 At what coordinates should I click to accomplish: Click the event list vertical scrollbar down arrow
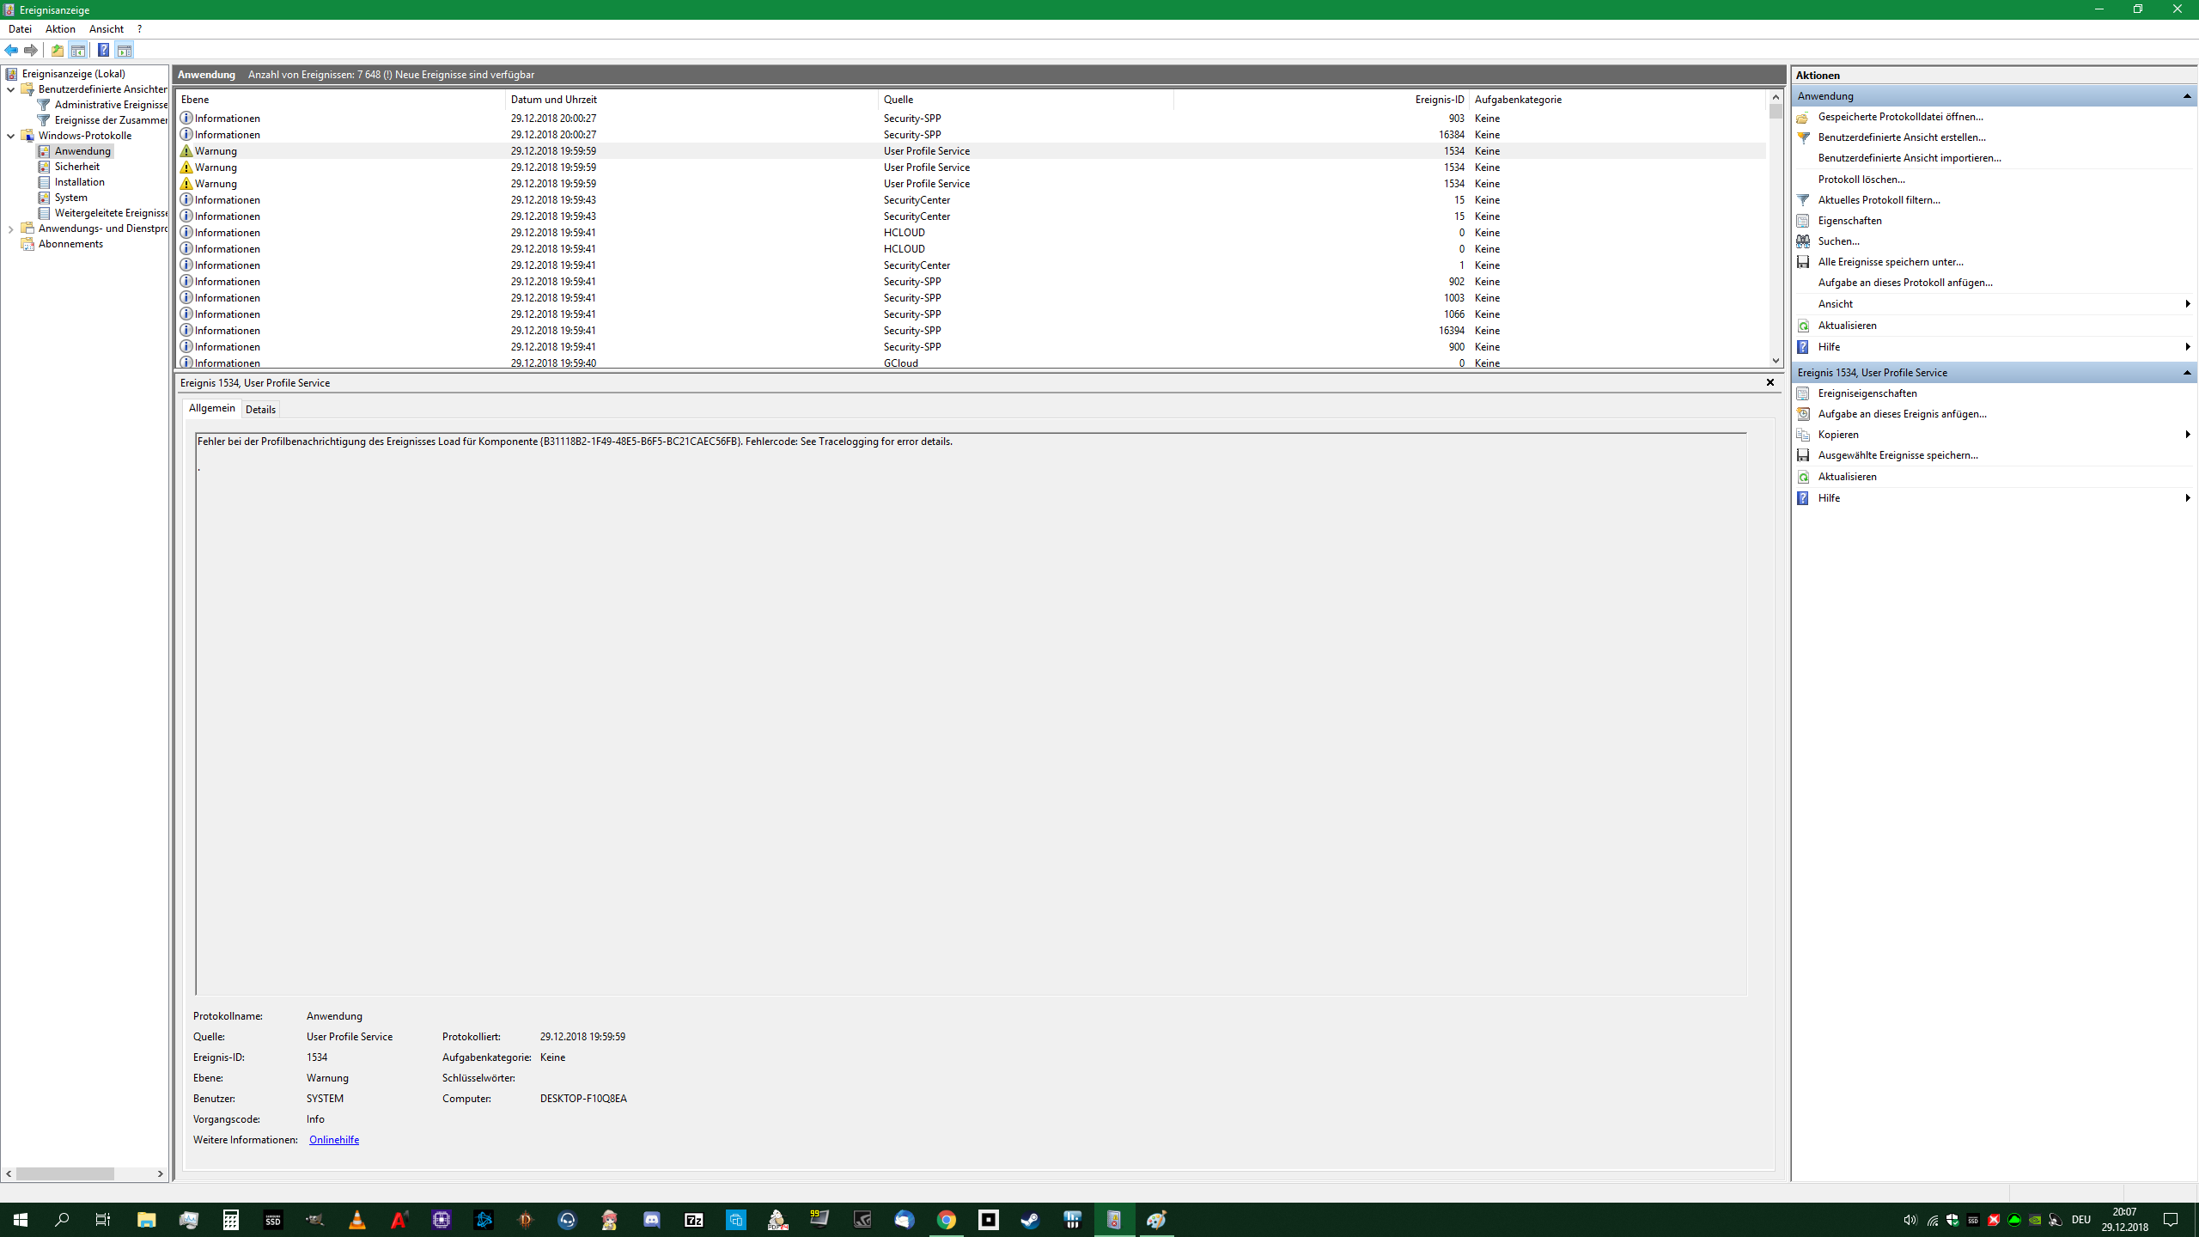(x=1775, y=361)
